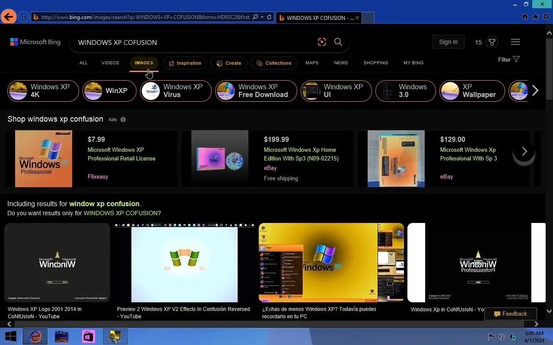Click Internet Explorer taskbar icon
553x345 pixels.
[x=35, y=336]
